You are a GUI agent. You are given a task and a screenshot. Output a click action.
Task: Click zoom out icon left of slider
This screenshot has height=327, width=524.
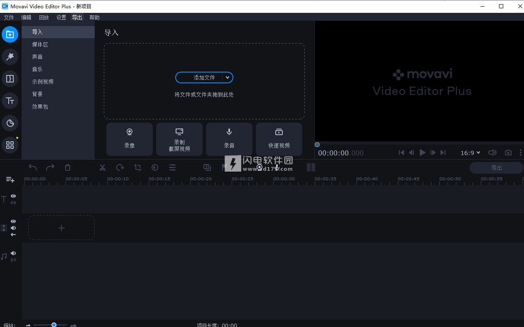[28, 325]
